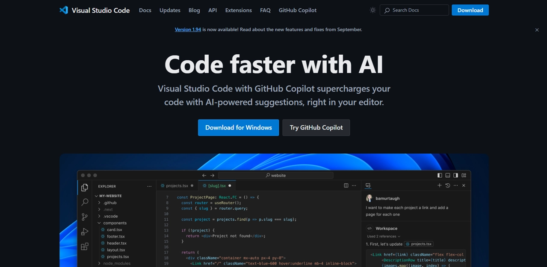
Task: Click the 'Project not found' code line
Action: tap(226, 236)
